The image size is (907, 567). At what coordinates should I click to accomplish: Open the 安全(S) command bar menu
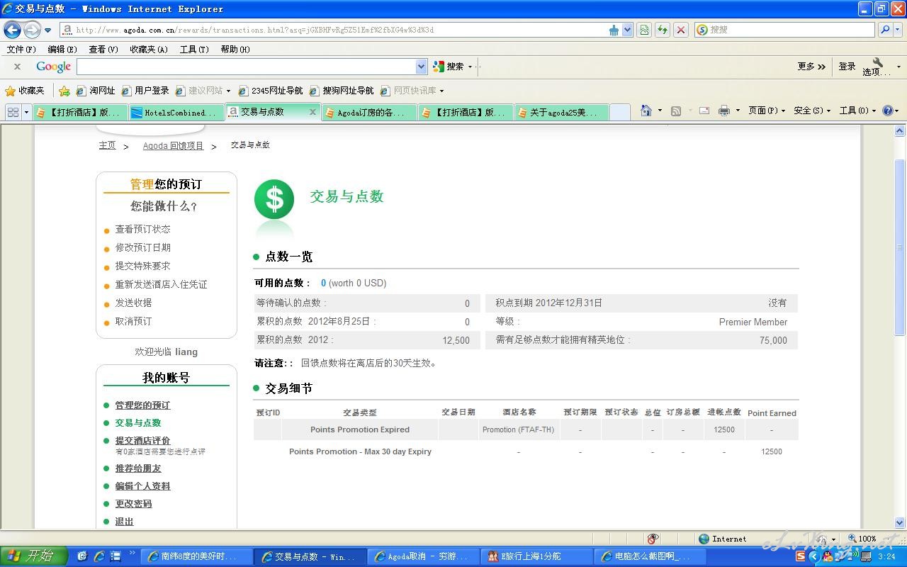[x=812, y=111]
